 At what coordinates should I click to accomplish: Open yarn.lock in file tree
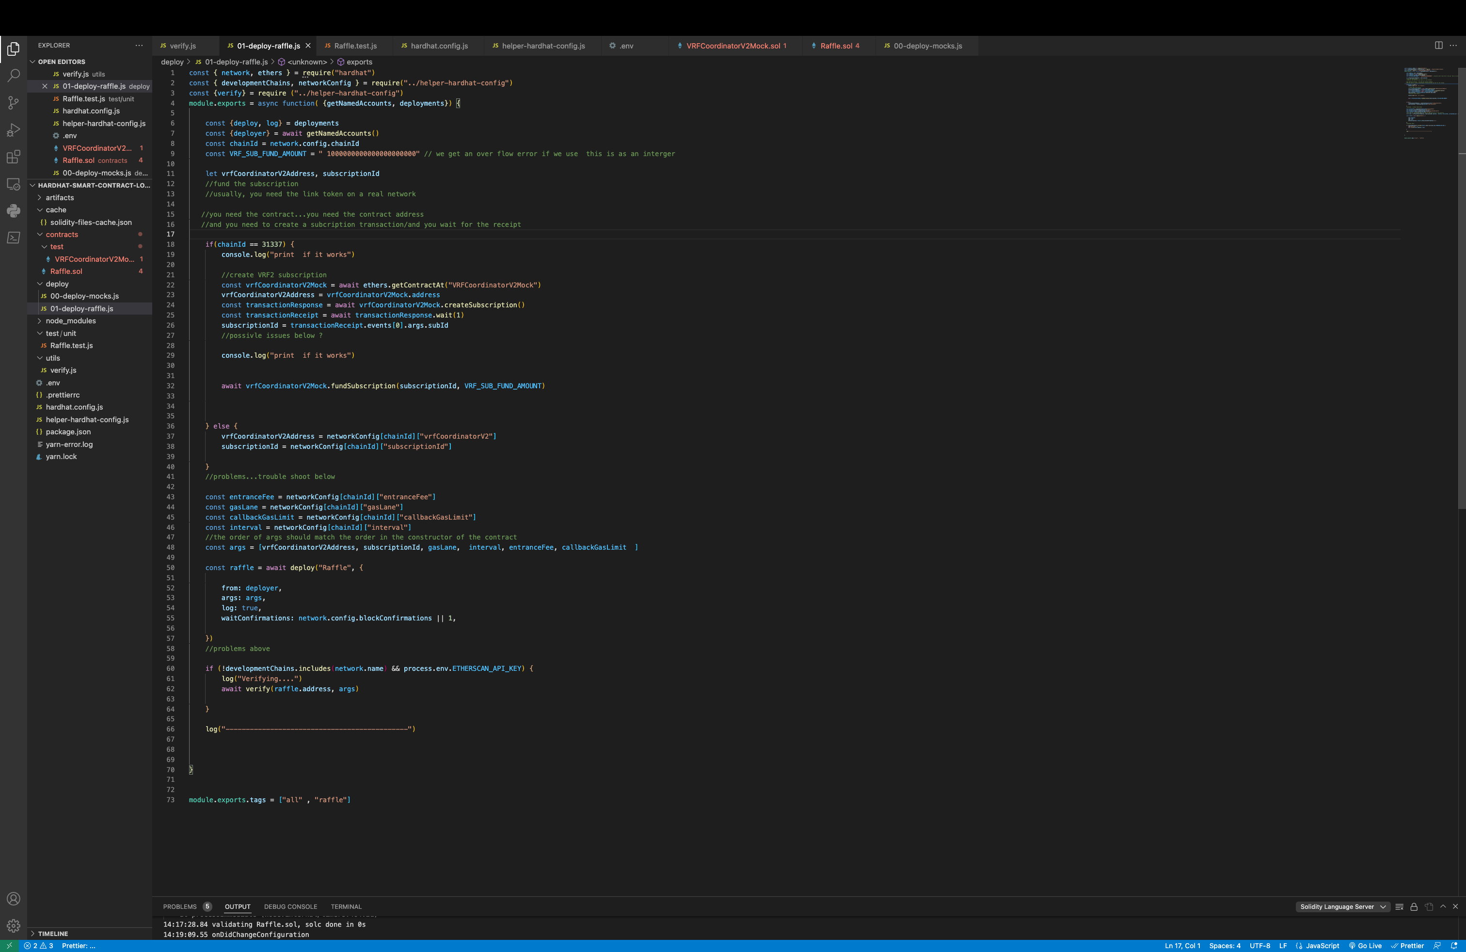click(x=89, y=456)
